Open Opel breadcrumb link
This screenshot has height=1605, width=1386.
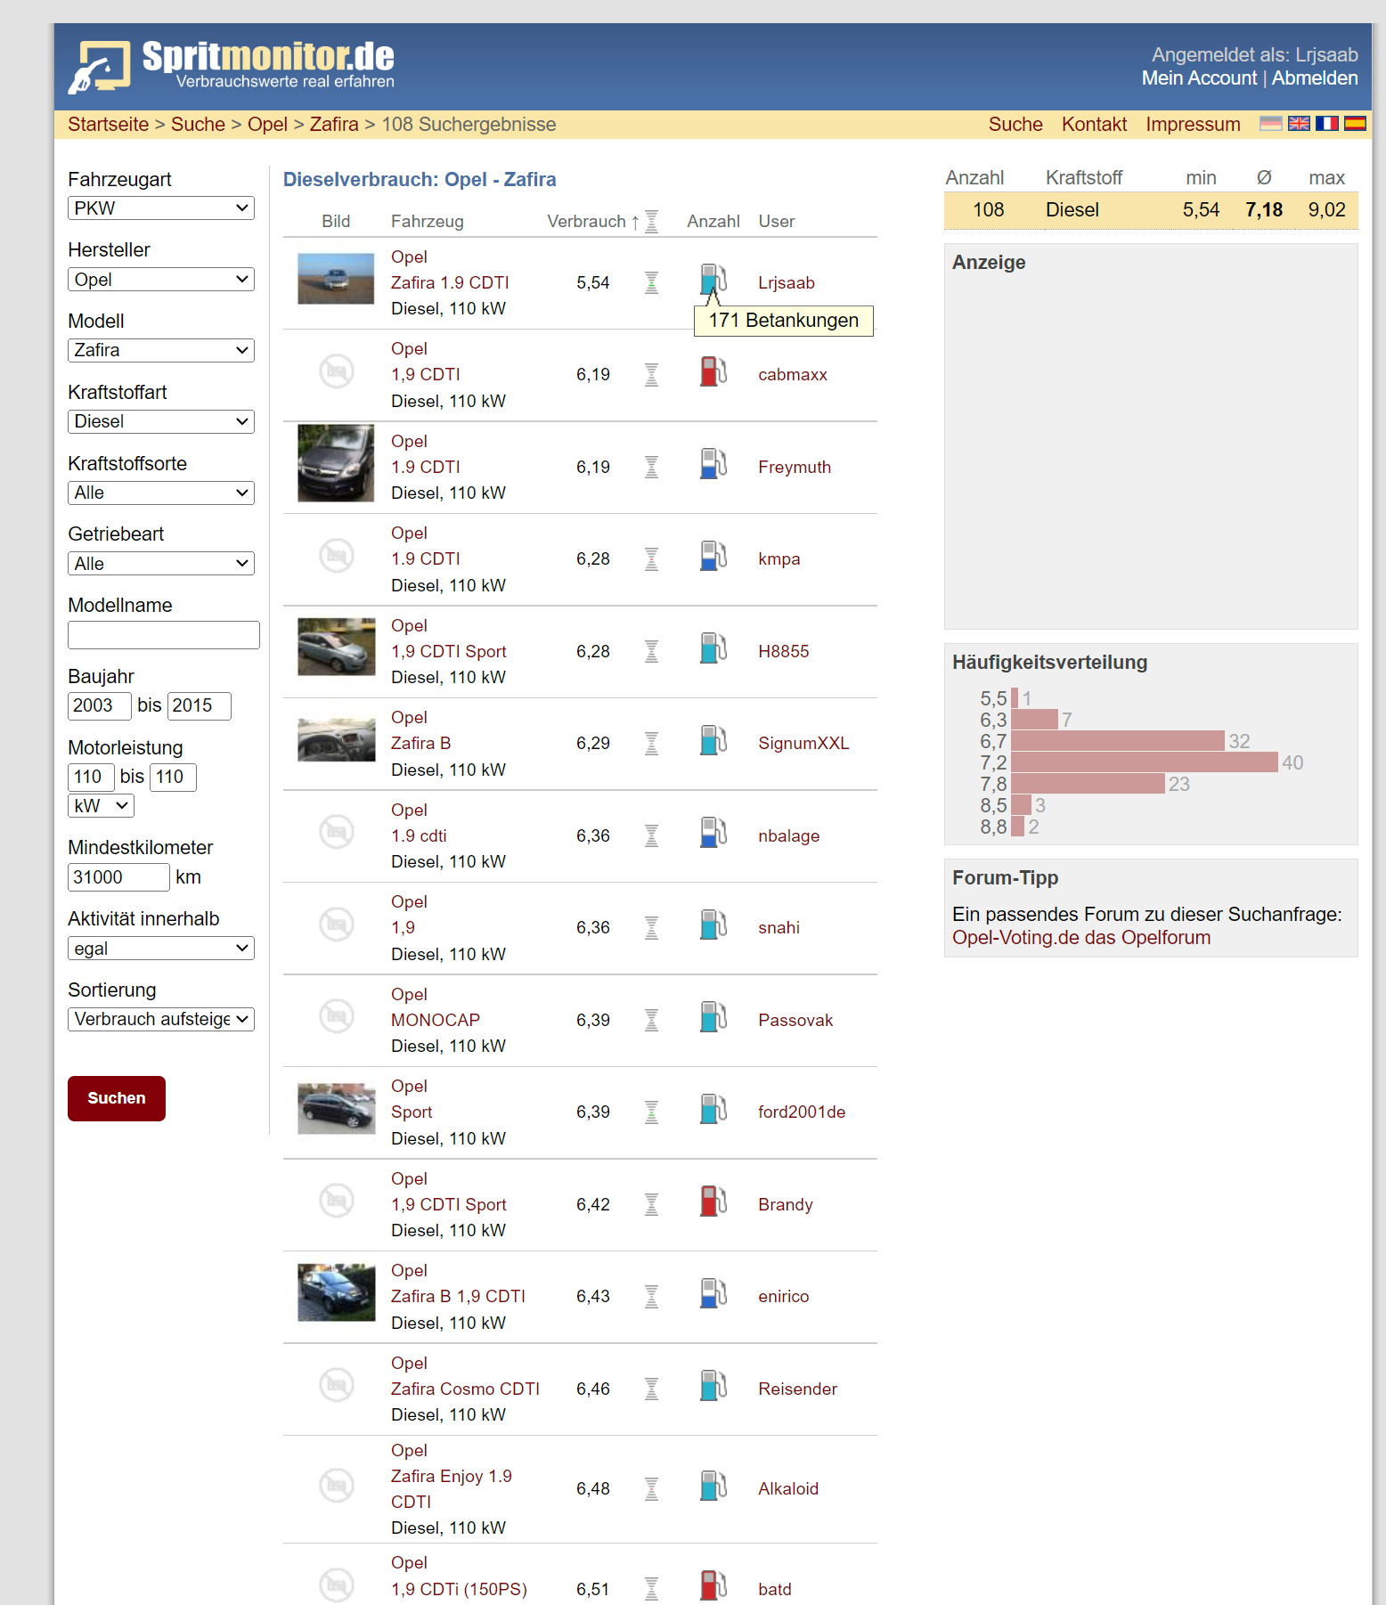(x=267, y=125)
